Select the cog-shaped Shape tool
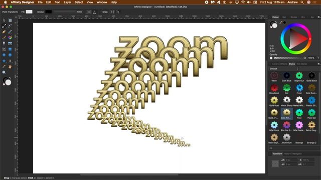 [4, 61]
